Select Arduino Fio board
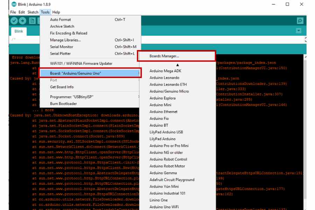 coord(177,119)
